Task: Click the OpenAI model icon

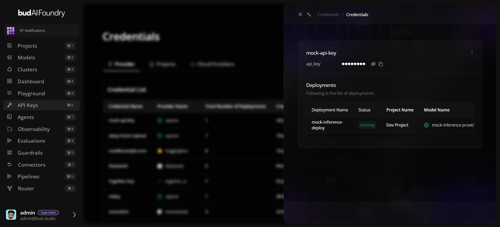Action: click(x=426, y=125)
